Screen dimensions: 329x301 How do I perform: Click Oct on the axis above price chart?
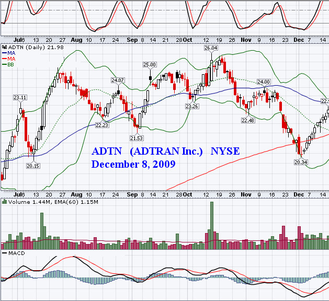tap(187, 40)
